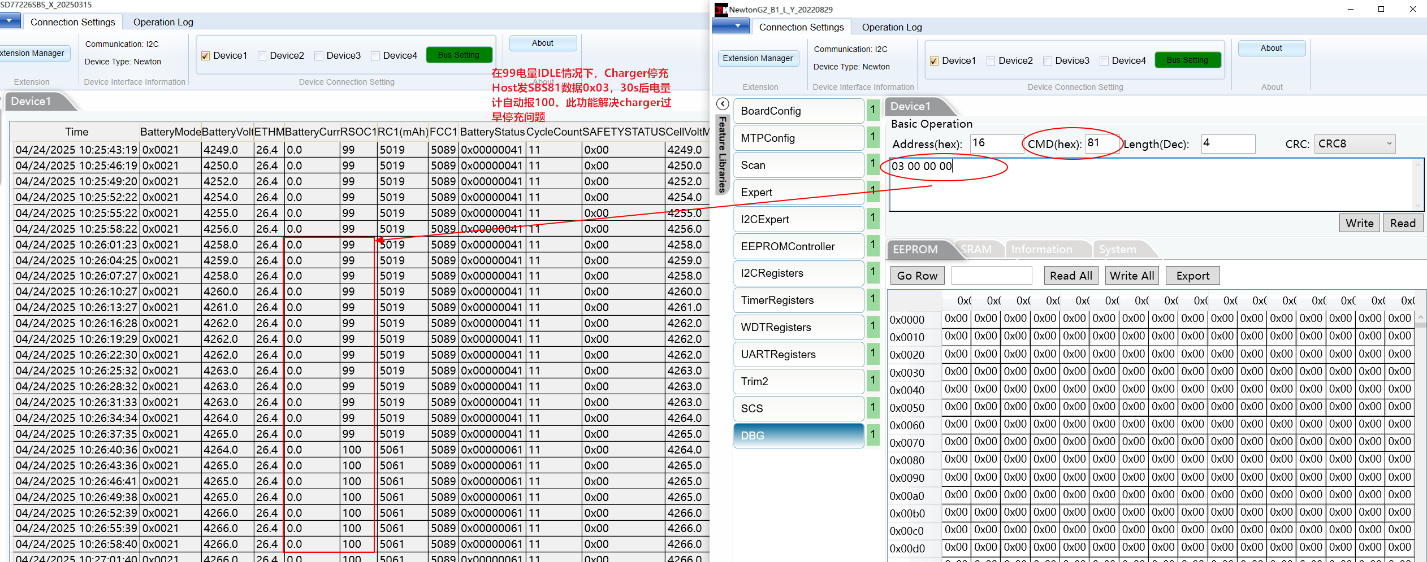Toggle Device1 checkbox in SD77226SBS window

(x=205, y=56)
